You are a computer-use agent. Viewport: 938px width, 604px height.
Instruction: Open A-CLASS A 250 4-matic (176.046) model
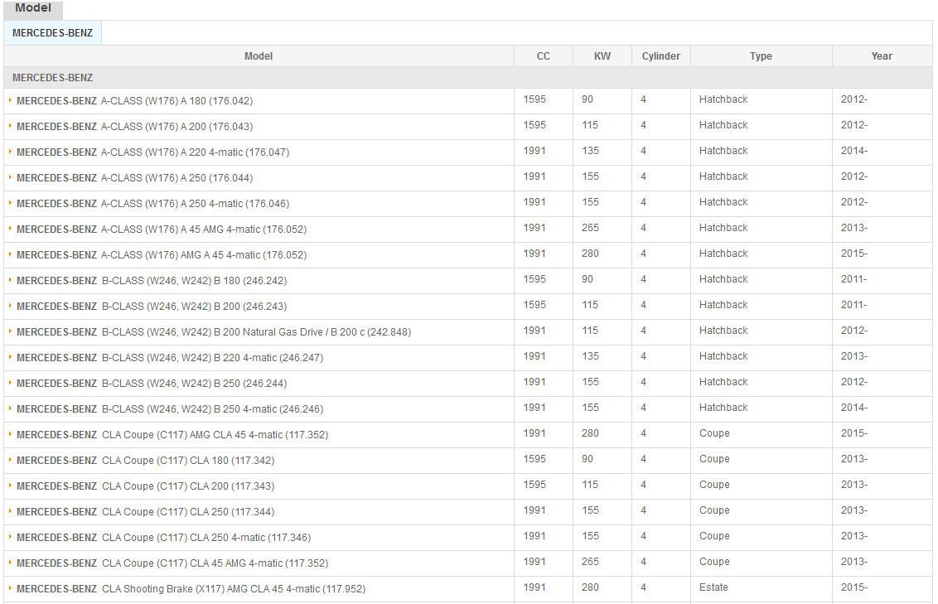coord(153,204)
